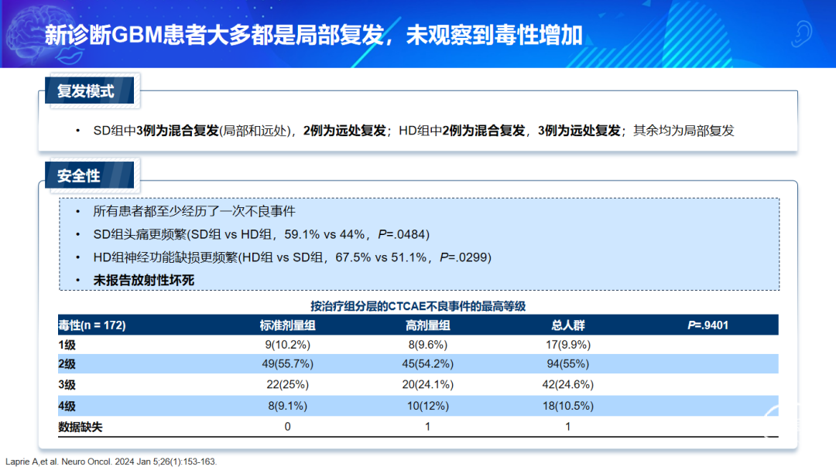Click the cell 8(9.1%)
The image size is (836, 470).
(x=287, y=406)
